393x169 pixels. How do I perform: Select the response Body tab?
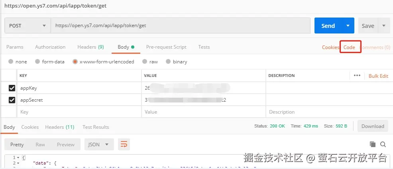9,127
